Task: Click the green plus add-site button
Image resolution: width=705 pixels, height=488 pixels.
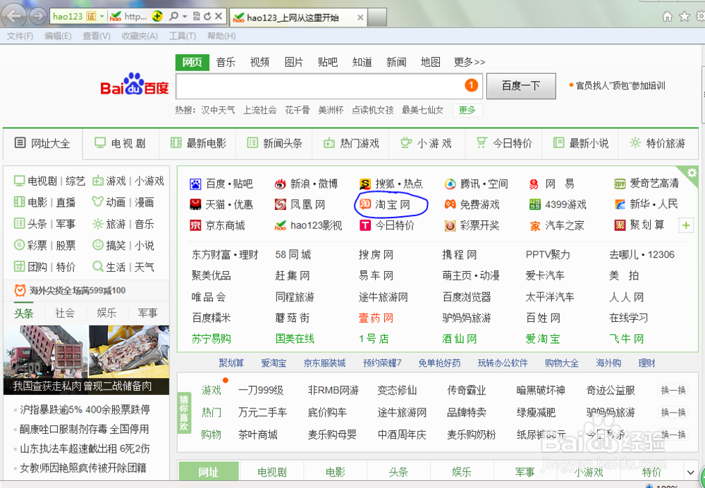Action: pyautogui.click(x=686, y=225)
